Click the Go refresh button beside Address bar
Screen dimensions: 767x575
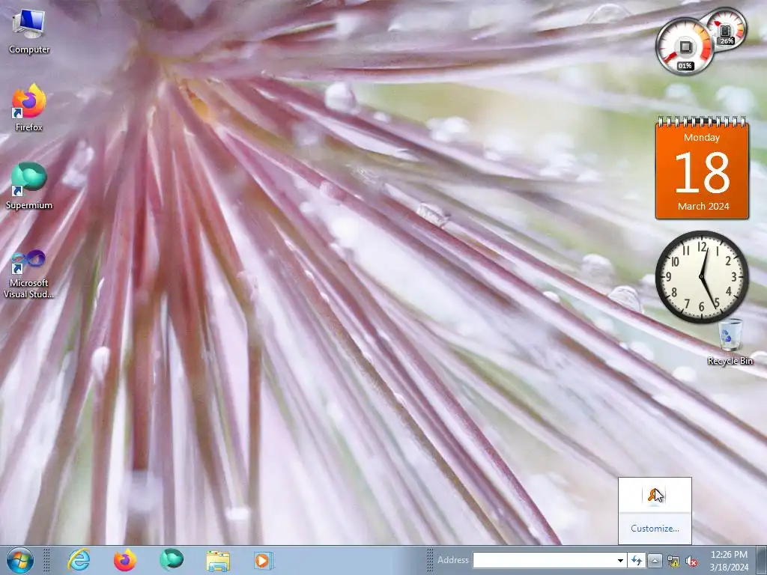pyautogui.click(x=637, y=560)
